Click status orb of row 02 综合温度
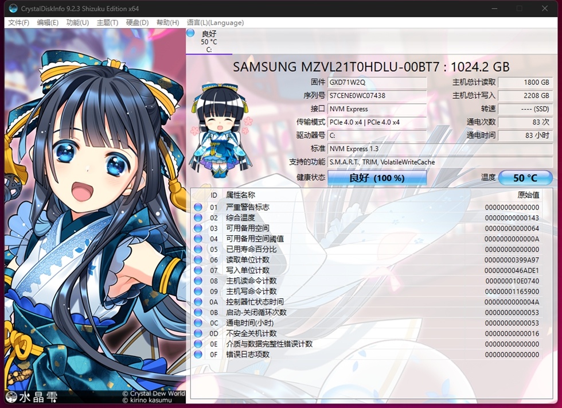Viewport: 562px width, 408px height. 198,217
